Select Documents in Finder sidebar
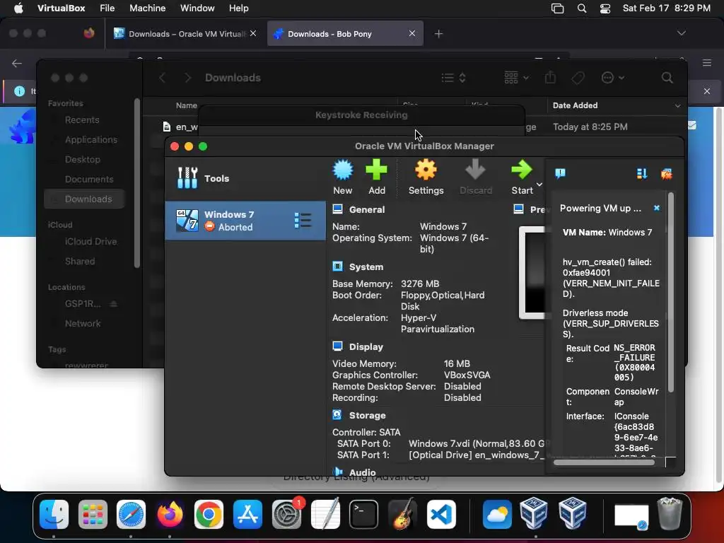The width and height of the screenshot is (724, 543). point(88,180)
